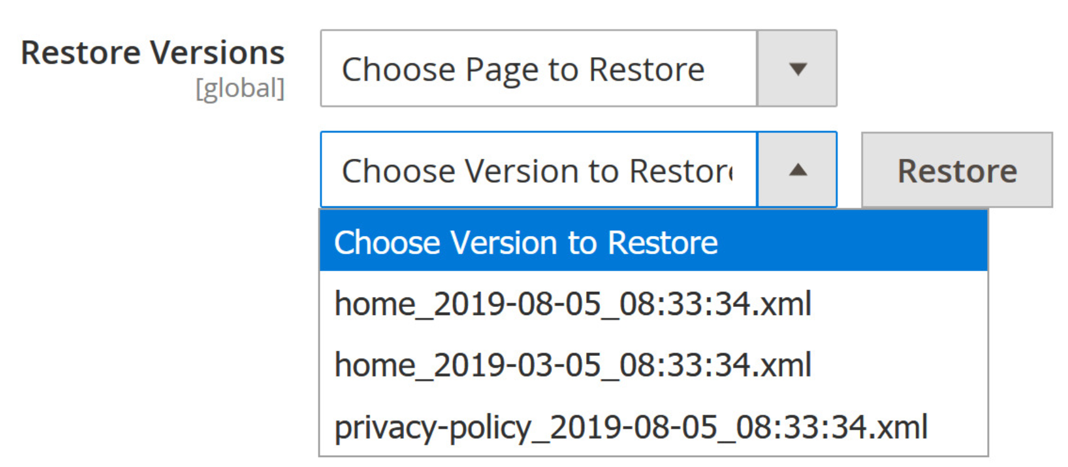Screen dimensions: 1068x467
Task: Click the down arrow of Choose Page dropdown
Action: (797, 68)
